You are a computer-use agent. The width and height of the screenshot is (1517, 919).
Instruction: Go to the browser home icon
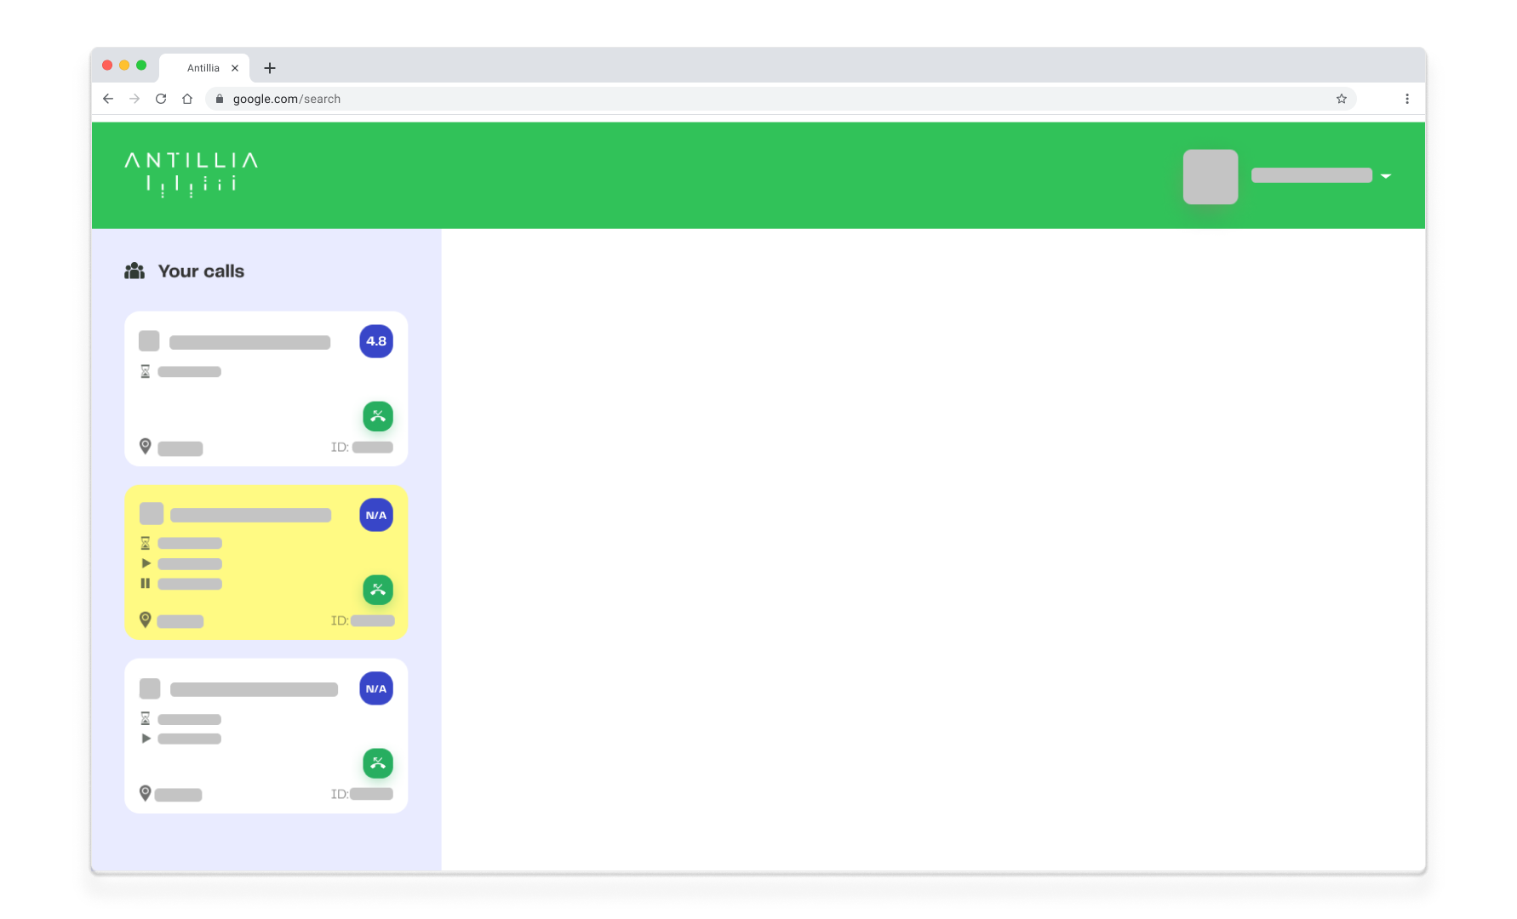187,99
